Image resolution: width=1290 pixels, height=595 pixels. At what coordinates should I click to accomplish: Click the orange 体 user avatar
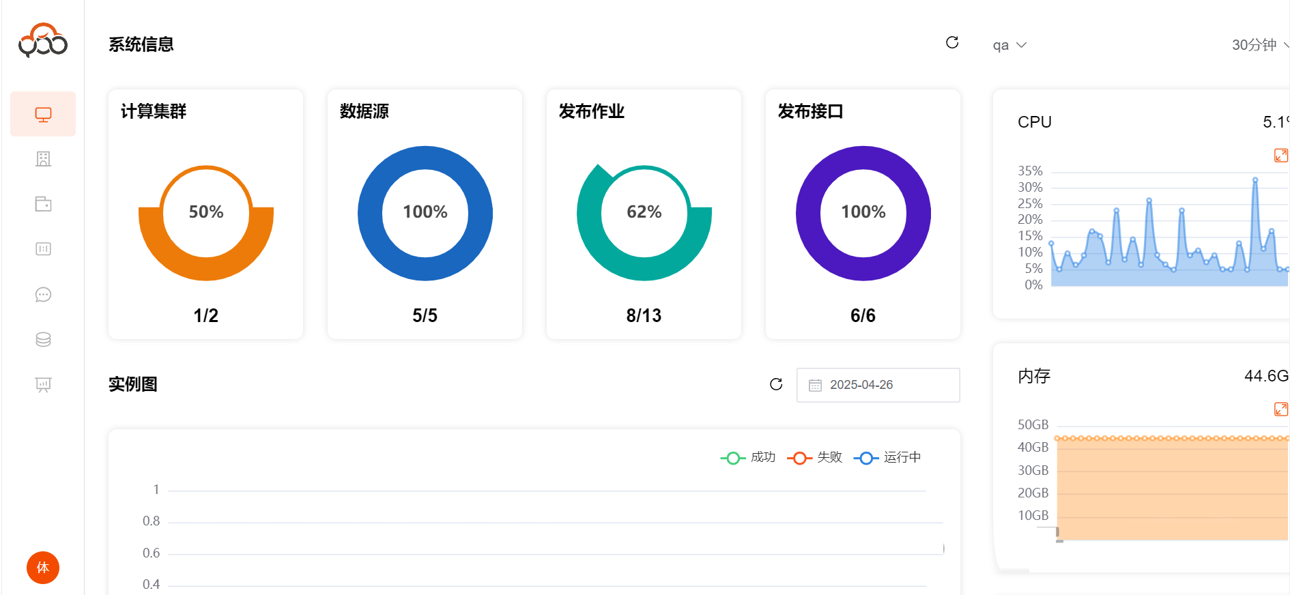(43, 568)
